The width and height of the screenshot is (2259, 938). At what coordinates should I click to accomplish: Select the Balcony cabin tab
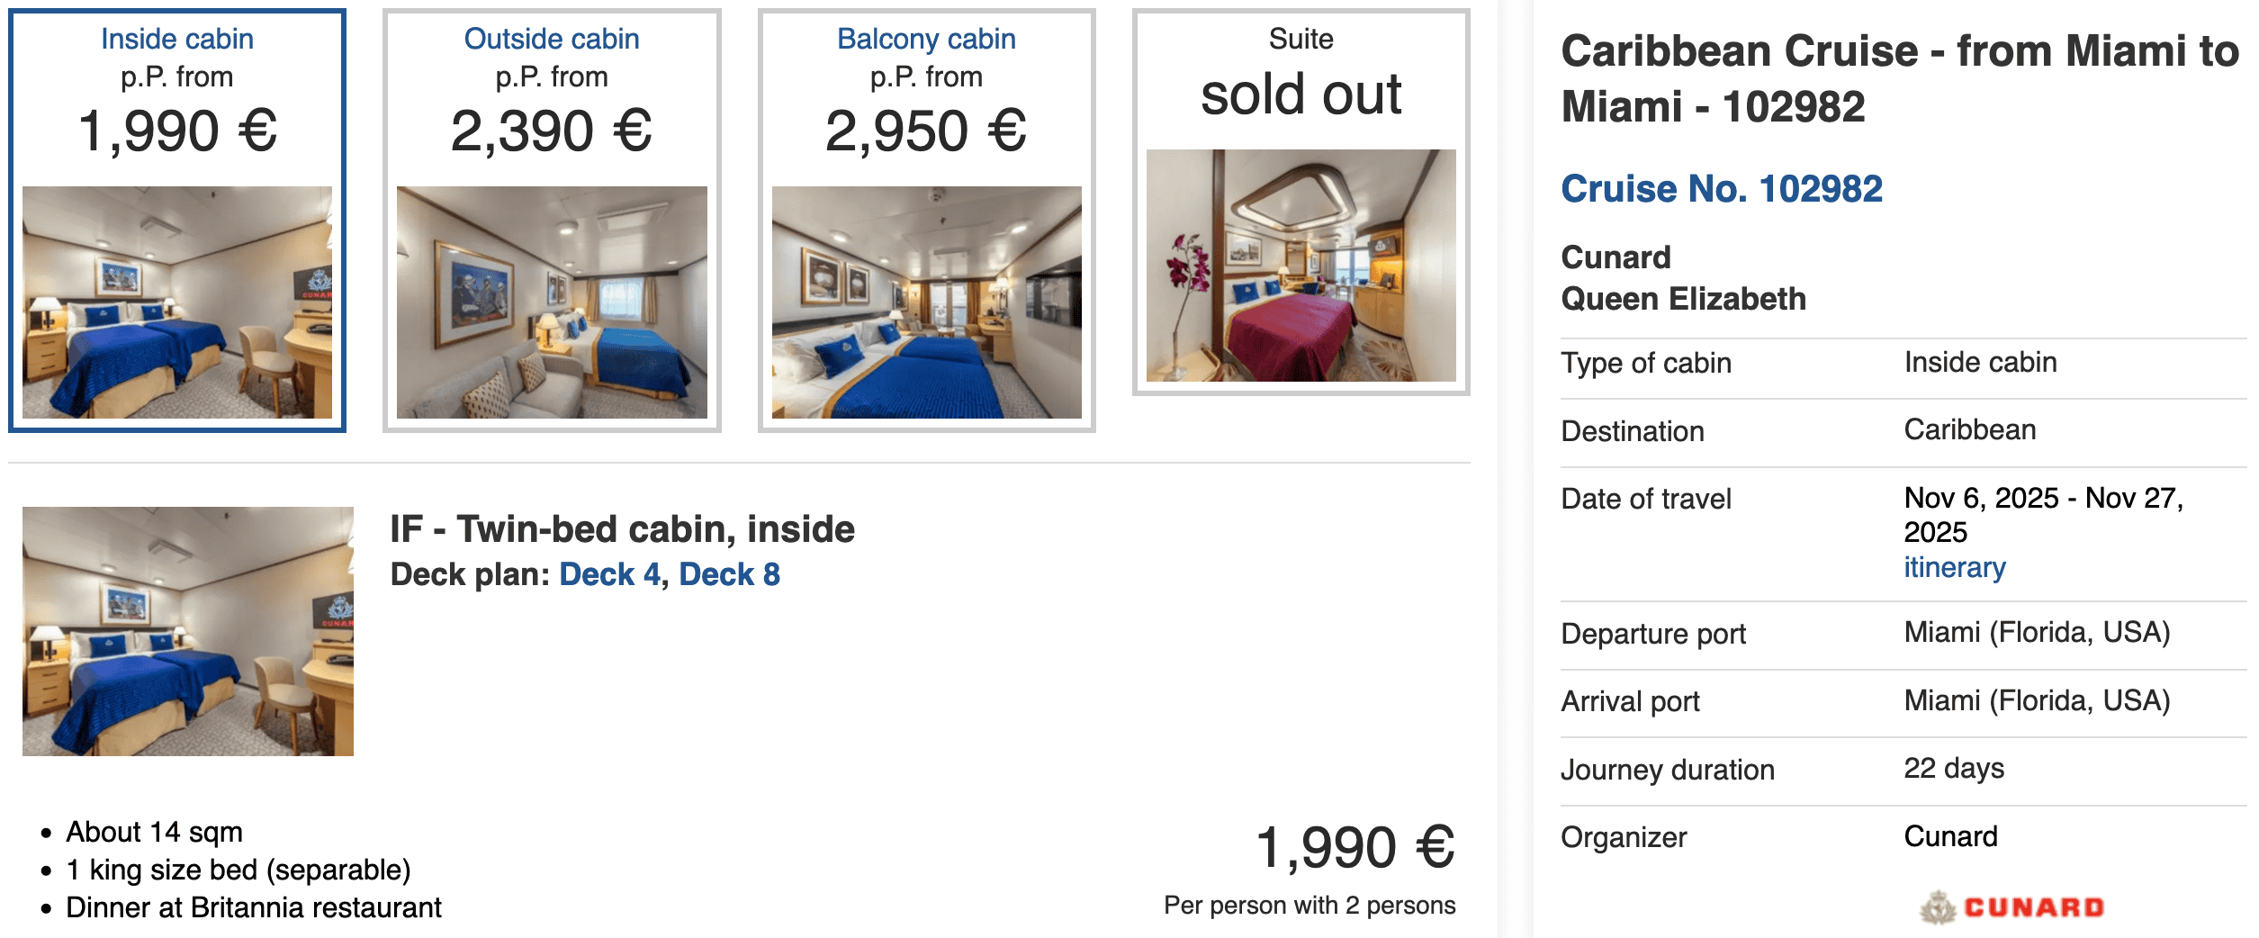point(926,40)
